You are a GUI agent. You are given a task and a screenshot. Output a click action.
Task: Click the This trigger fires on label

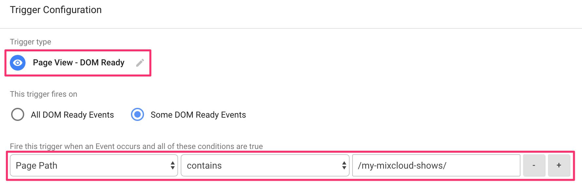point(44,94)
